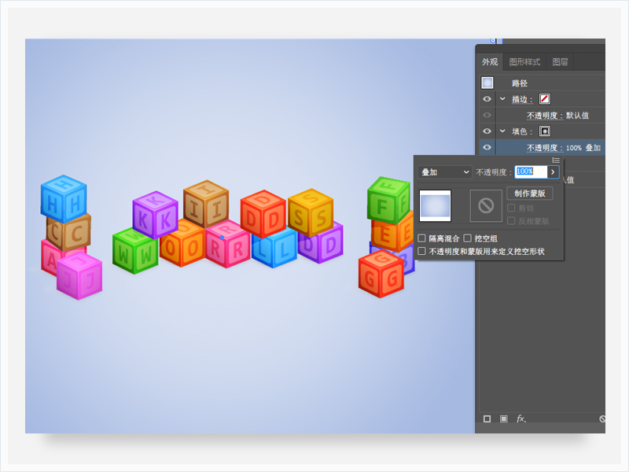Image resolution: width=629 pixels, height=472 pixels.
Task: Switch to the 图形样式 tab
Action: [x=524, y=62]
